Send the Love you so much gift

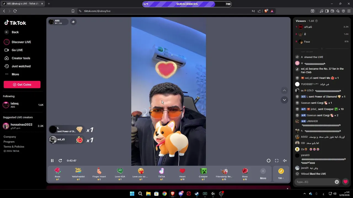click(141, 174)
